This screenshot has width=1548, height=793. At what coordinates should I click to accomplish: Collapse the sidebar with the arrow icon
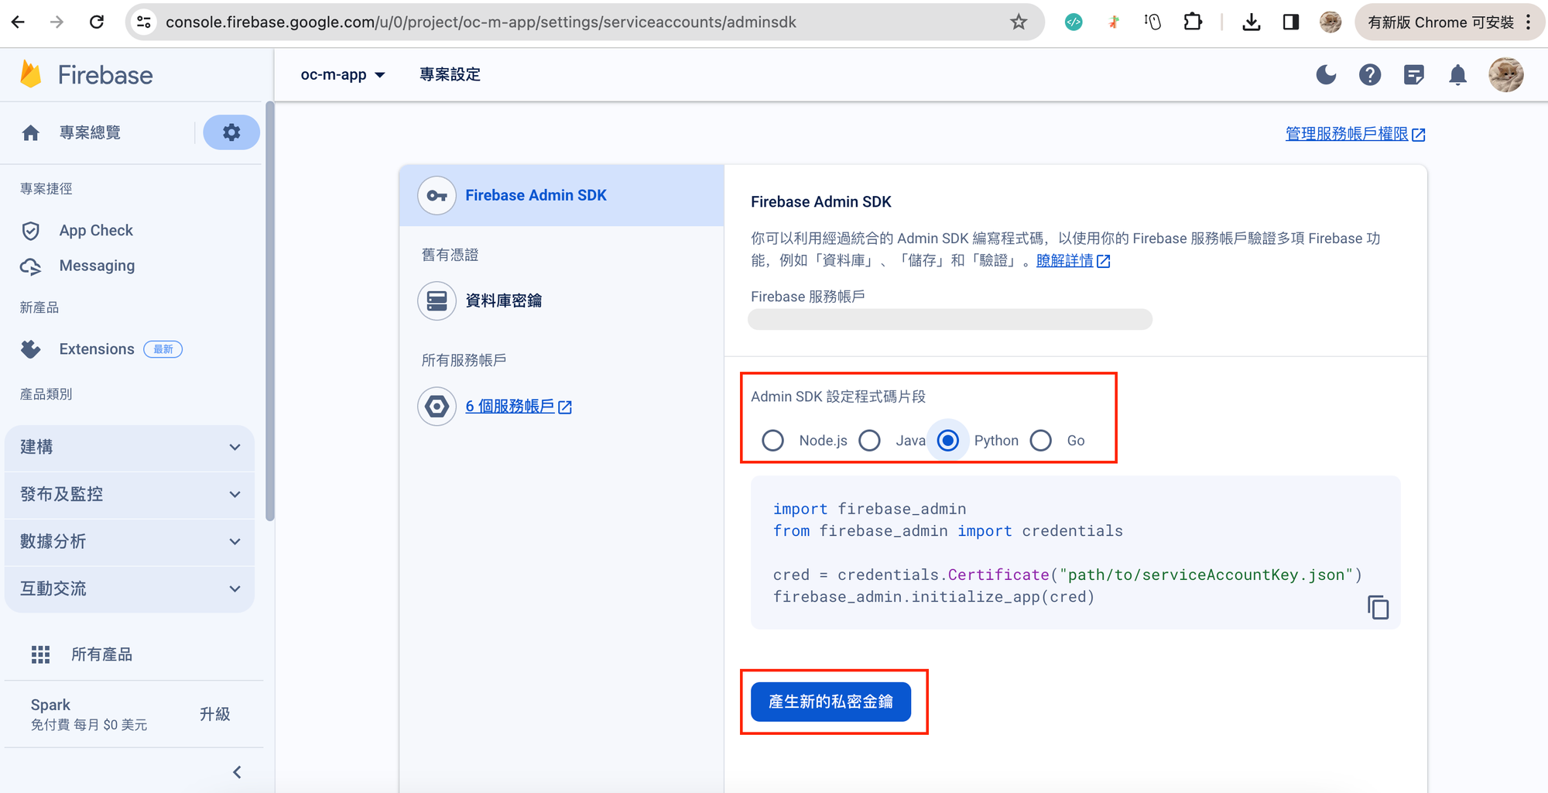(237, 772)
